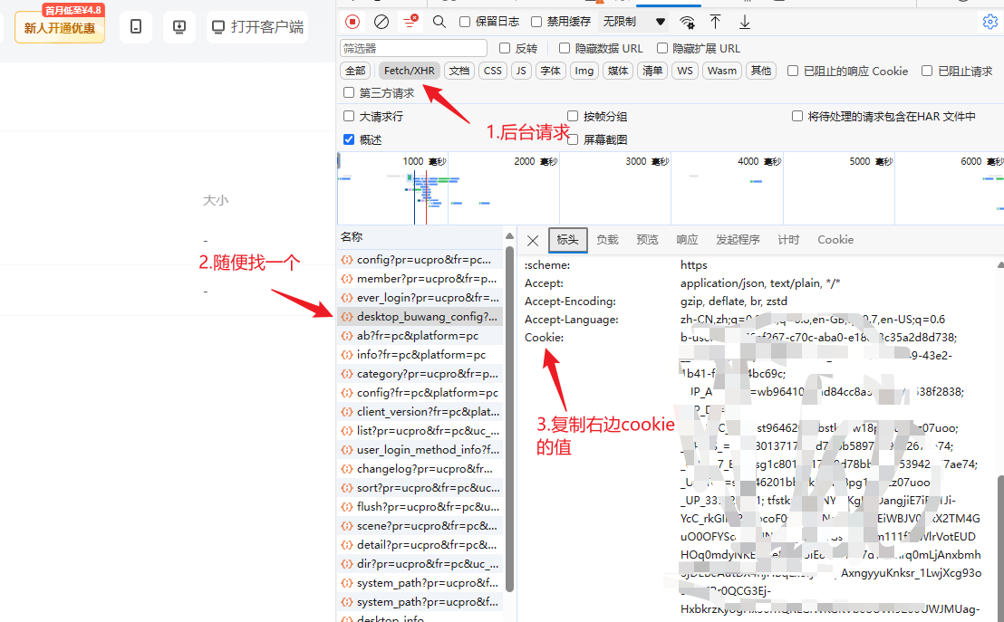
Task: Open network settings via the blue gear icon
Action: coord(990,22)
